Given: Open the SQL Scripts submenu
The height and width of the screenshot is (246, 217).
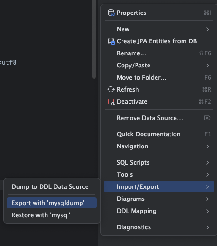Looking at the screenshot, I should coord(159,163).
